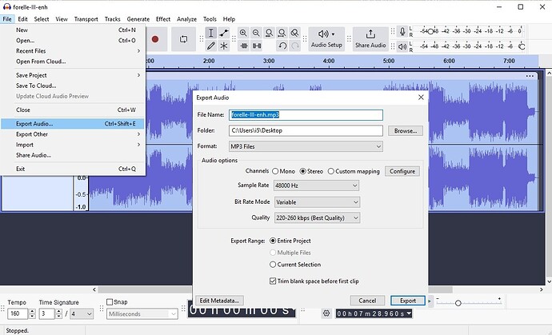Select the Mono channel option

click(x=277, y=171)
